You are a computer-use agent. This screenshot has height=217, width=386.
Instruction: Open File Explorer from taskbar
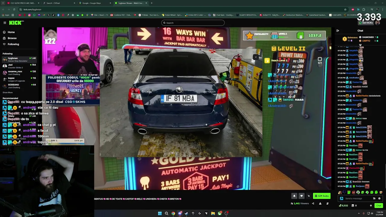(x=213, y=213)
